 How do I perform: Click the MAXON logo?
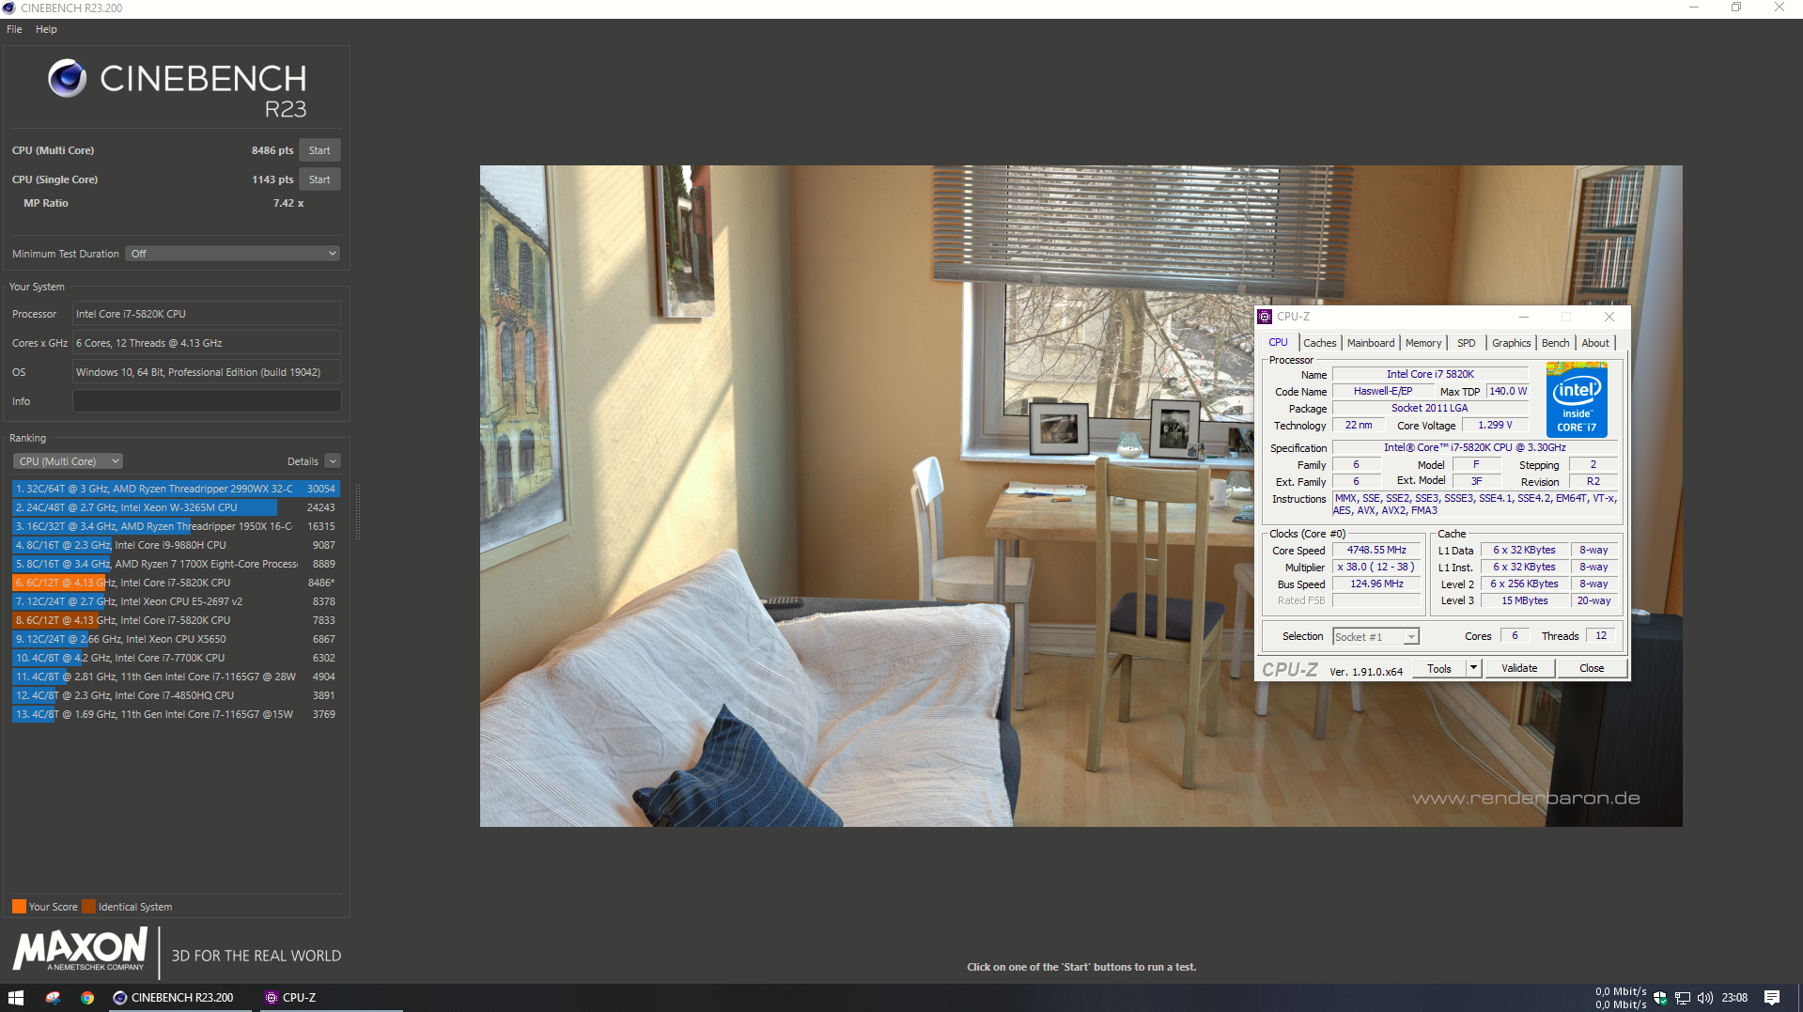pos(81,949)
